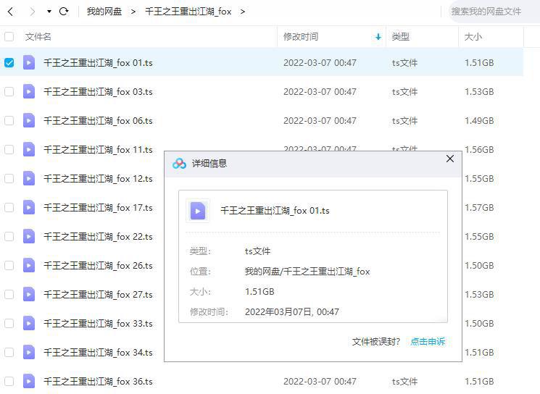Focus the 搜索我的网盘文件 search field
Screen dimensions: 540x394
[494, 12]
